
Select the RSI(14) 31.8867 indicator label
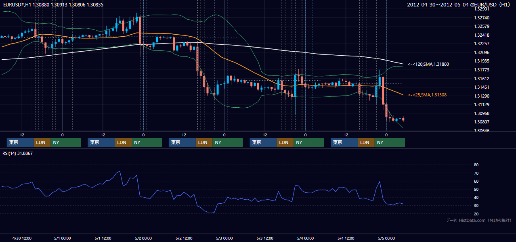(x=18, y=153)
